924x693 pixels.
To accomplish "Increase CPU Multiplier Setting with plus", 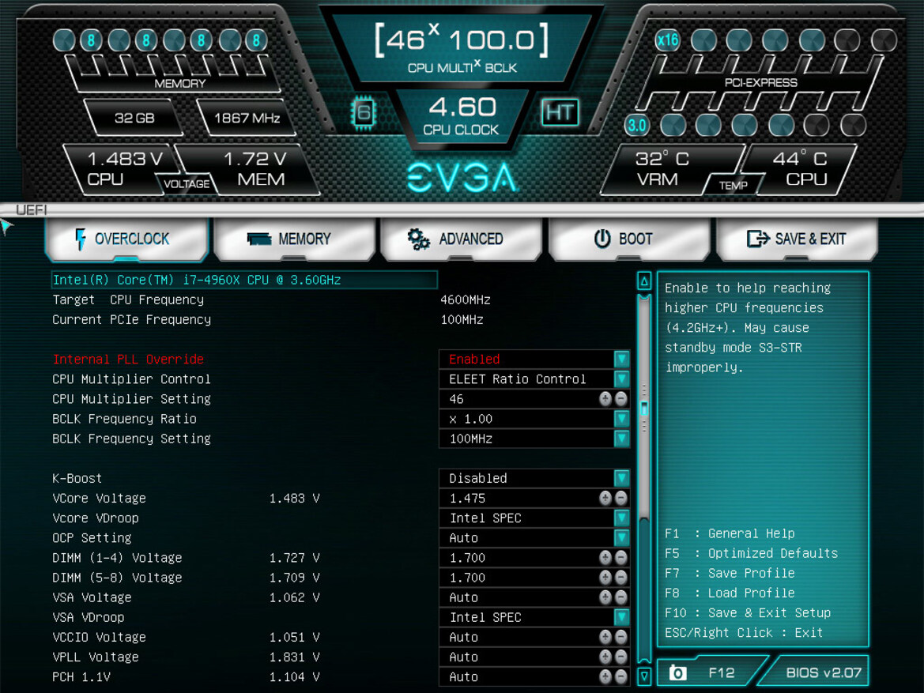I will click(x=605, y=399).
